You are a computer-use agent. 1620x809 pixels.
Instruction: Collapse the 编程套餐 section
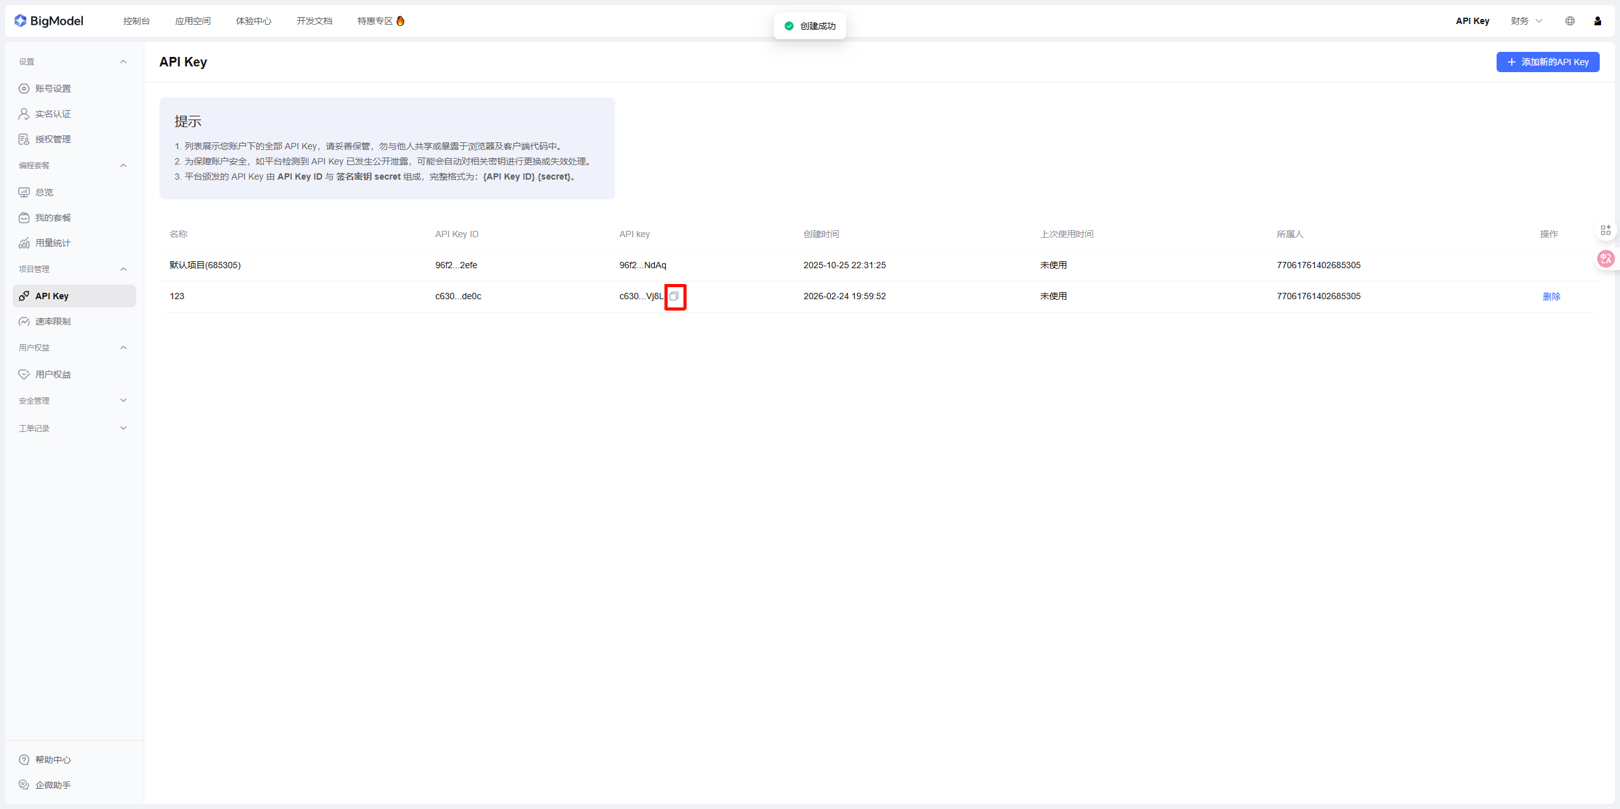(123, 166)
